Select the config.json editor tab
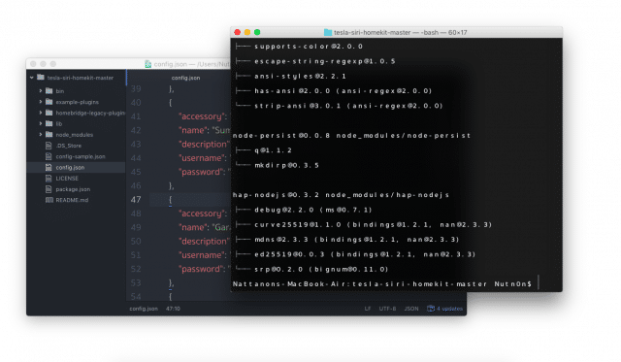 point(185,78)
